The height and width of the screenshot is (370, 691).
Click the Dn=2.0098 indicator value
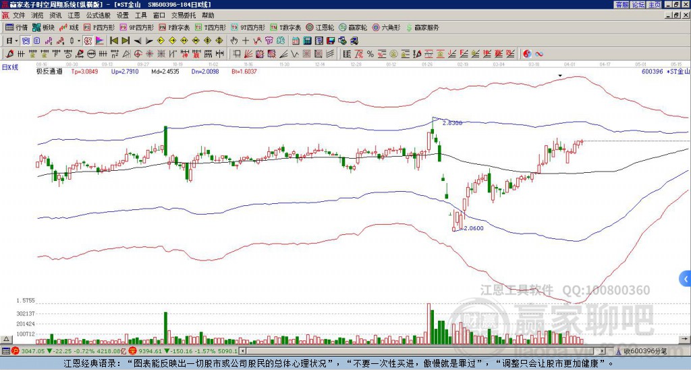click(205, 72)
